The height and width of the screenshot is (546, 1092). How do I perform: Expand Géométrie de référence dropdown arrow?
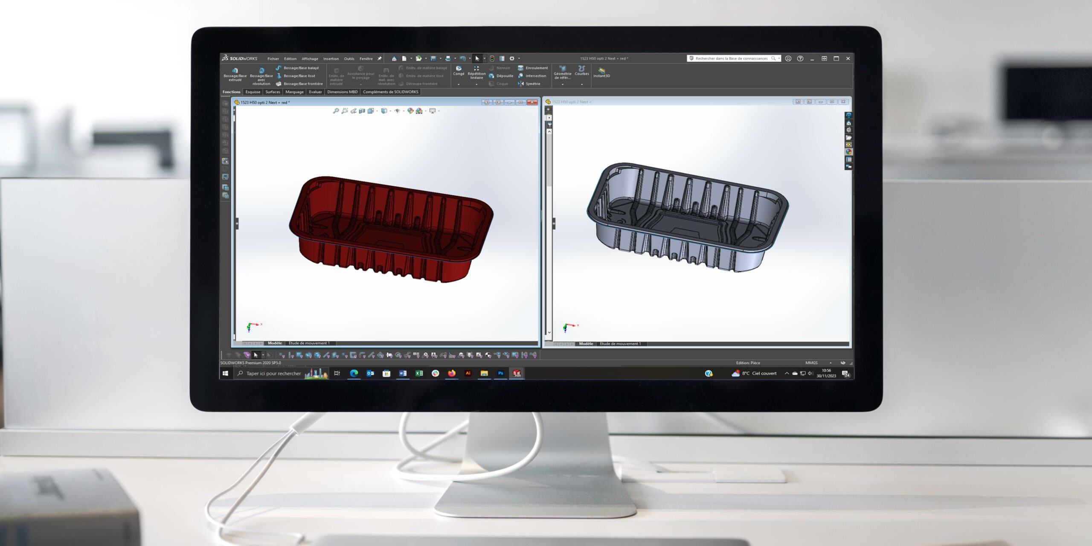click(x=562, y=84)
